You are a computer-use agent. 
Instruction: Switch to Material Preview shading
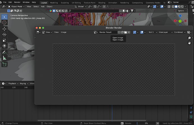(x=179, y=6)
